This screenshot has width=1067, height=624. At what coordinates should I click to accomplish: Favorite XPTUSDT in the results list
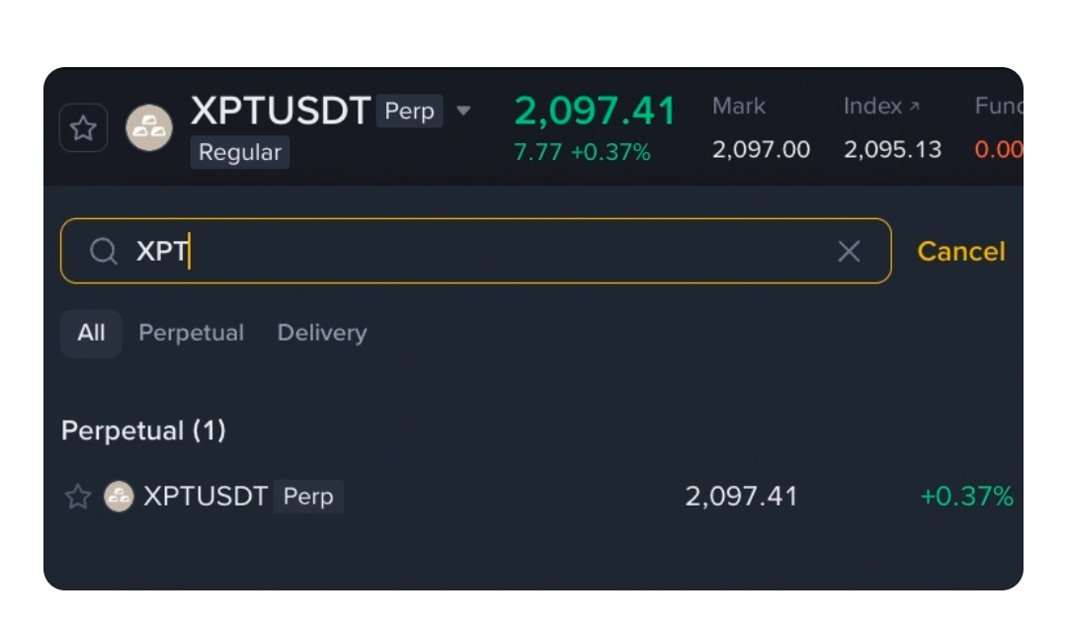[x=78, y=497]
